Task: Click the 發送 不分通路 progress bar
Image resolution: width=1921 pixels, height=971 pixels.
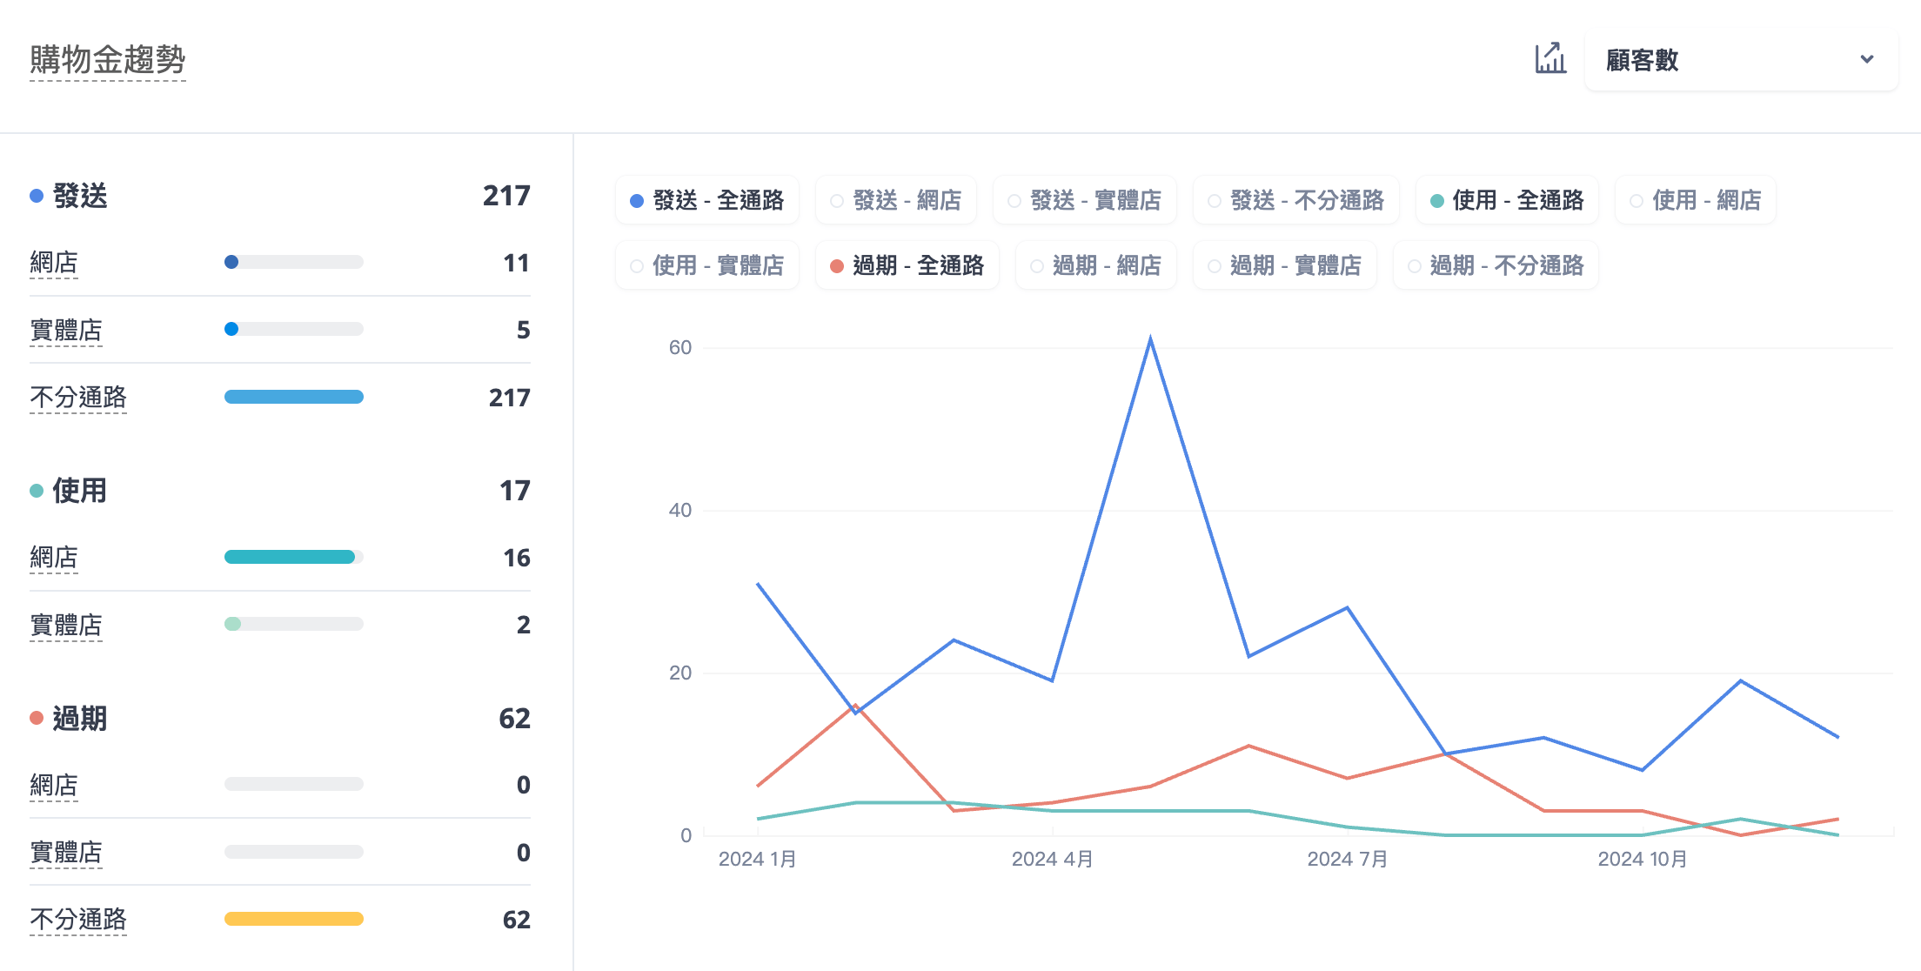Action: click(x=294, y=397)
